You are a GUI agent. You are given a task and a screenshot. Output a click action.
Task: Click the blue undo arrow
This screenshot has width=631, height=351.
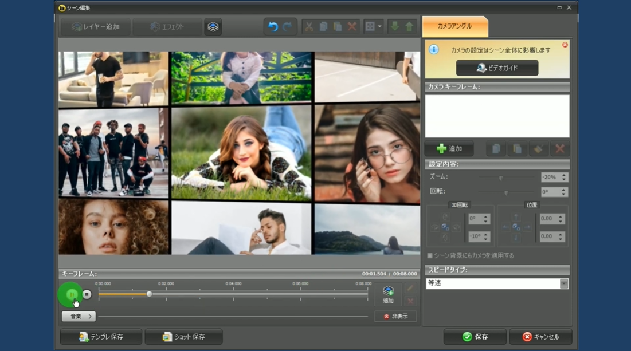[273, 27]
